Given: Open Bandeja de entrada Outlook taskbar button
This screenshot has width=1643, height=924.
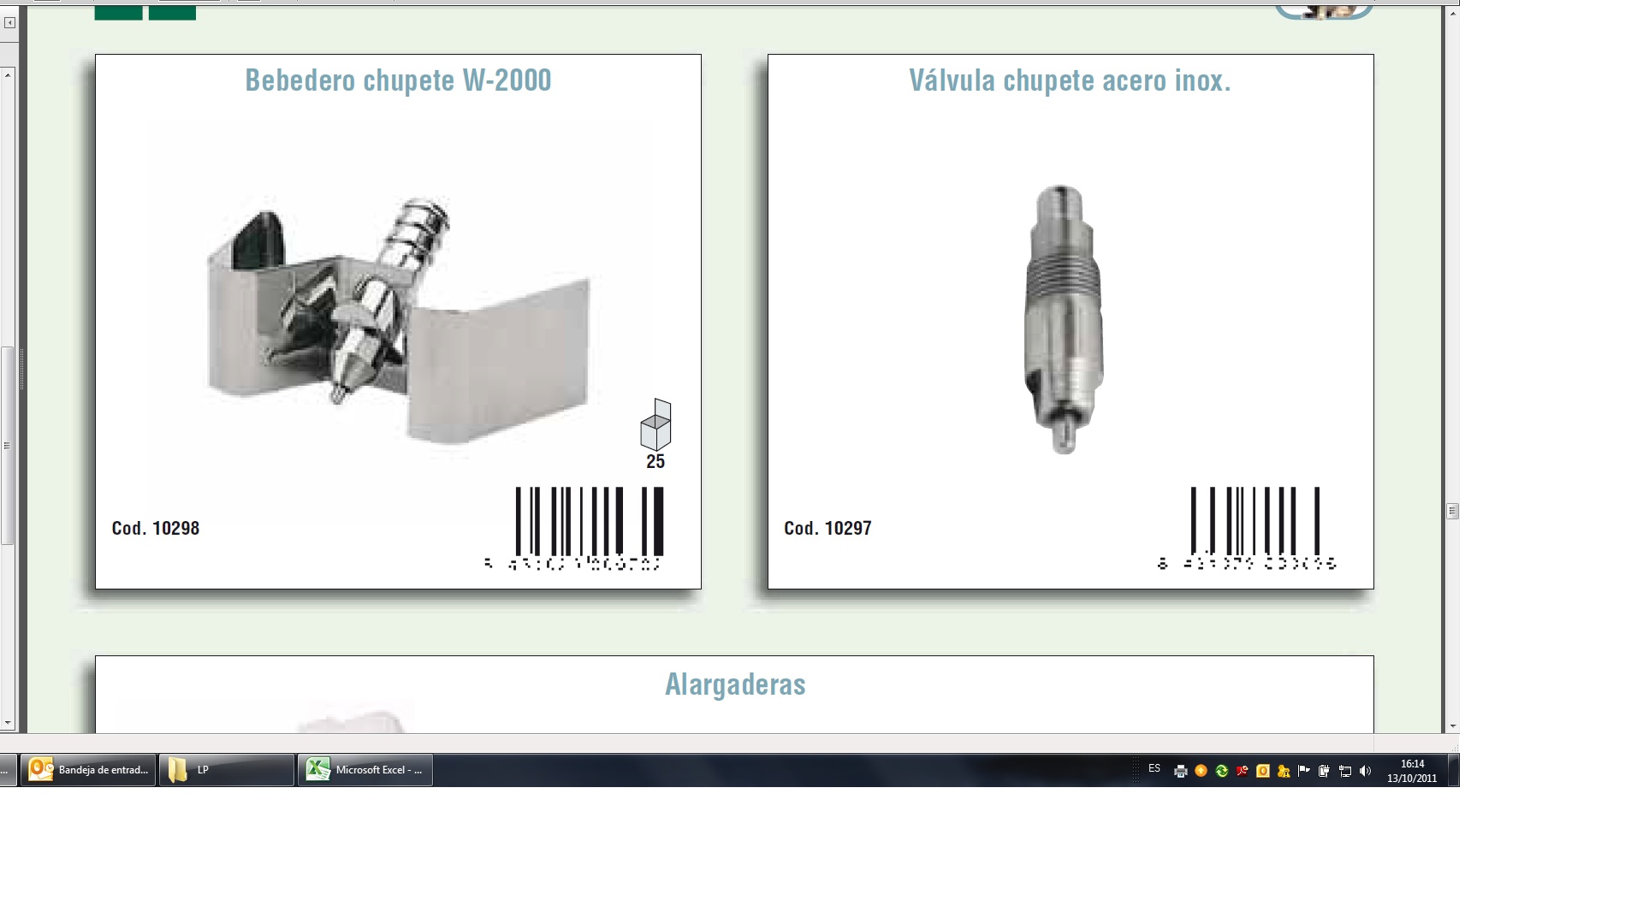Looking at the screenshot, I should (88, 770).
